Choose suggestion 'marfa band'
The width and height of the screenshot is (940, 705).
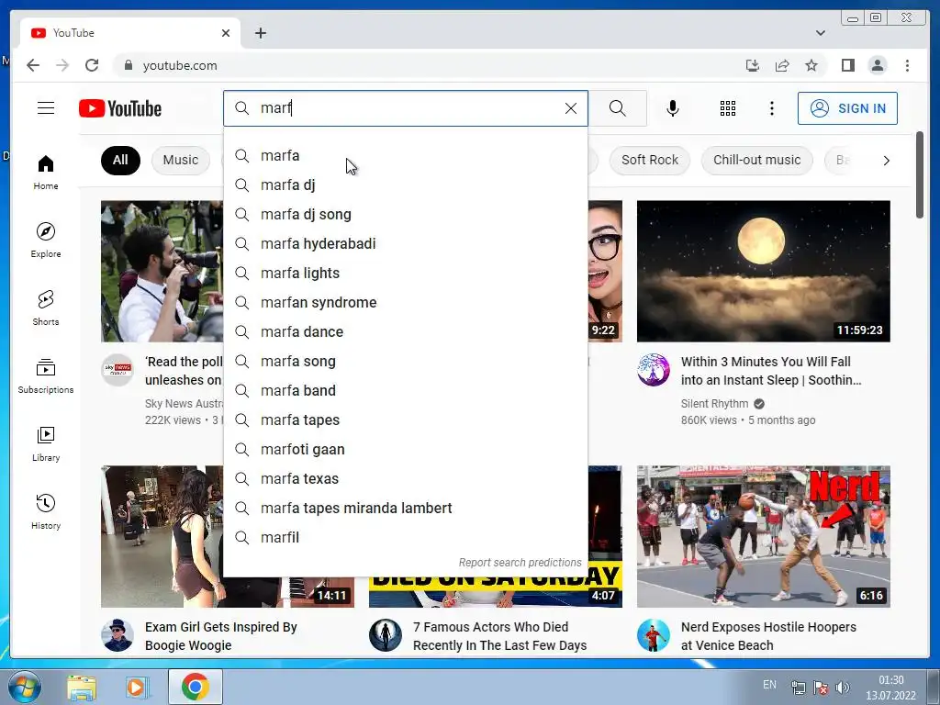coord(405,390)
